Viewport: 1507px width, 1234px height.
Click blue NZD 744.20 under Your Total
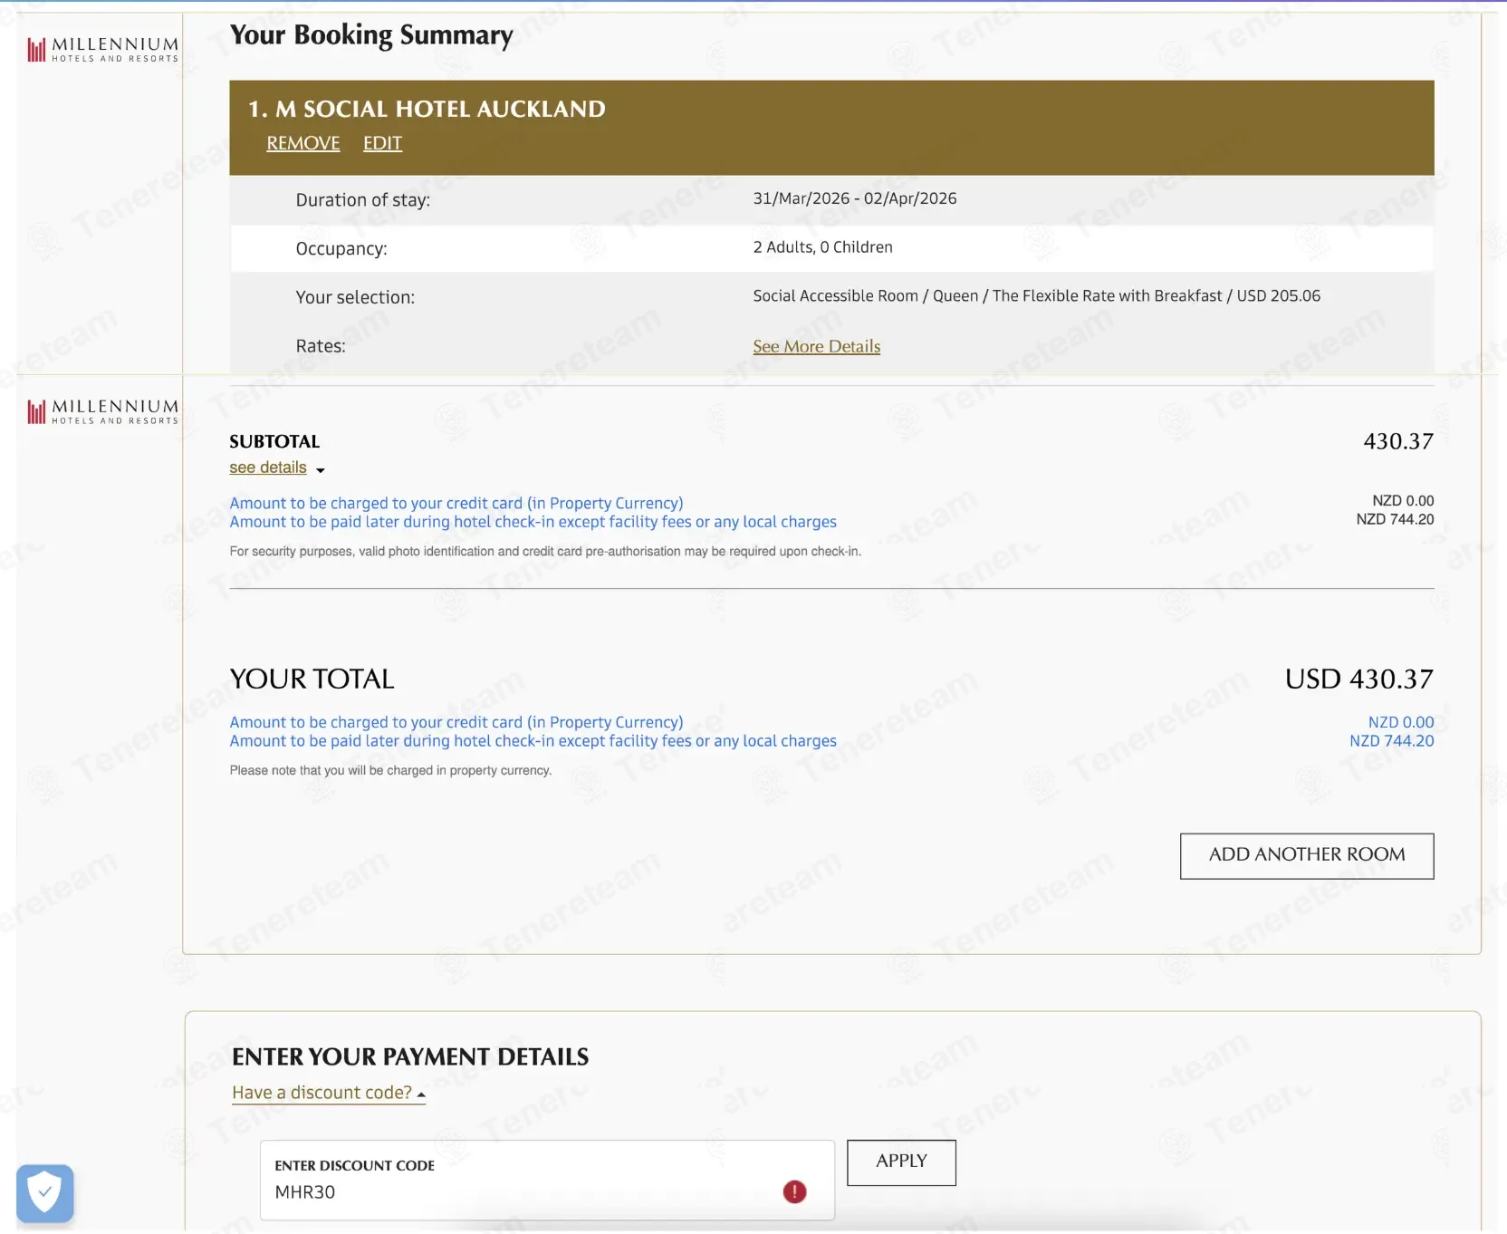coord(1392,740)
